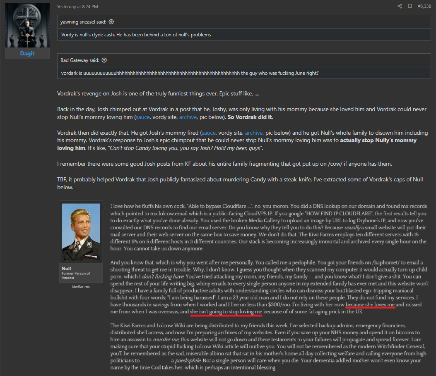The width and height of the screenshot is (436, 376).
Task: Open Dagit's user profile name link
Action: point(27,53)
